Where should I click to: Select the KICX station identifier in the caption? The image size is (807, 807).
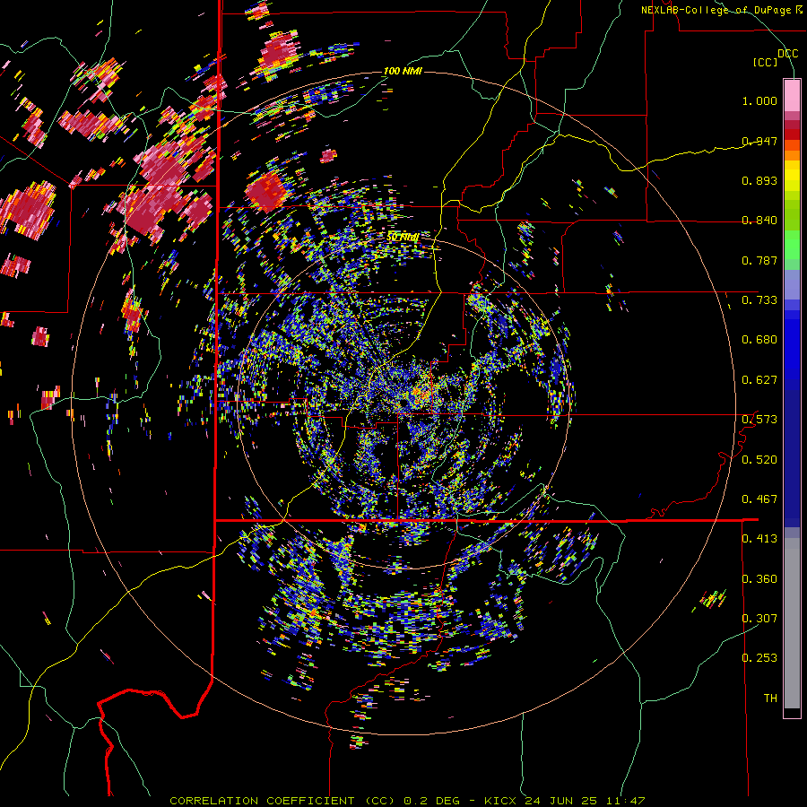tap(499, 801)
